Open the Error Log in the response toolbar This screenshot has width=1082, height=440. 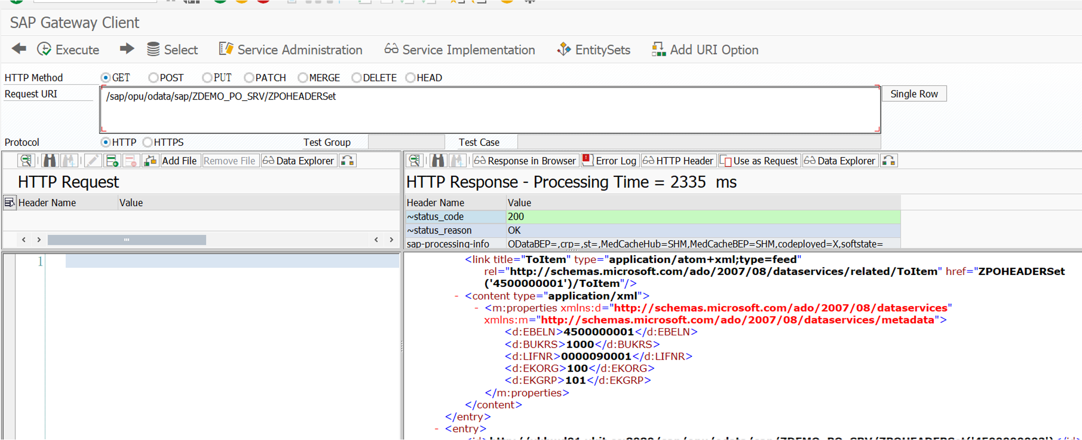[610, 161]
